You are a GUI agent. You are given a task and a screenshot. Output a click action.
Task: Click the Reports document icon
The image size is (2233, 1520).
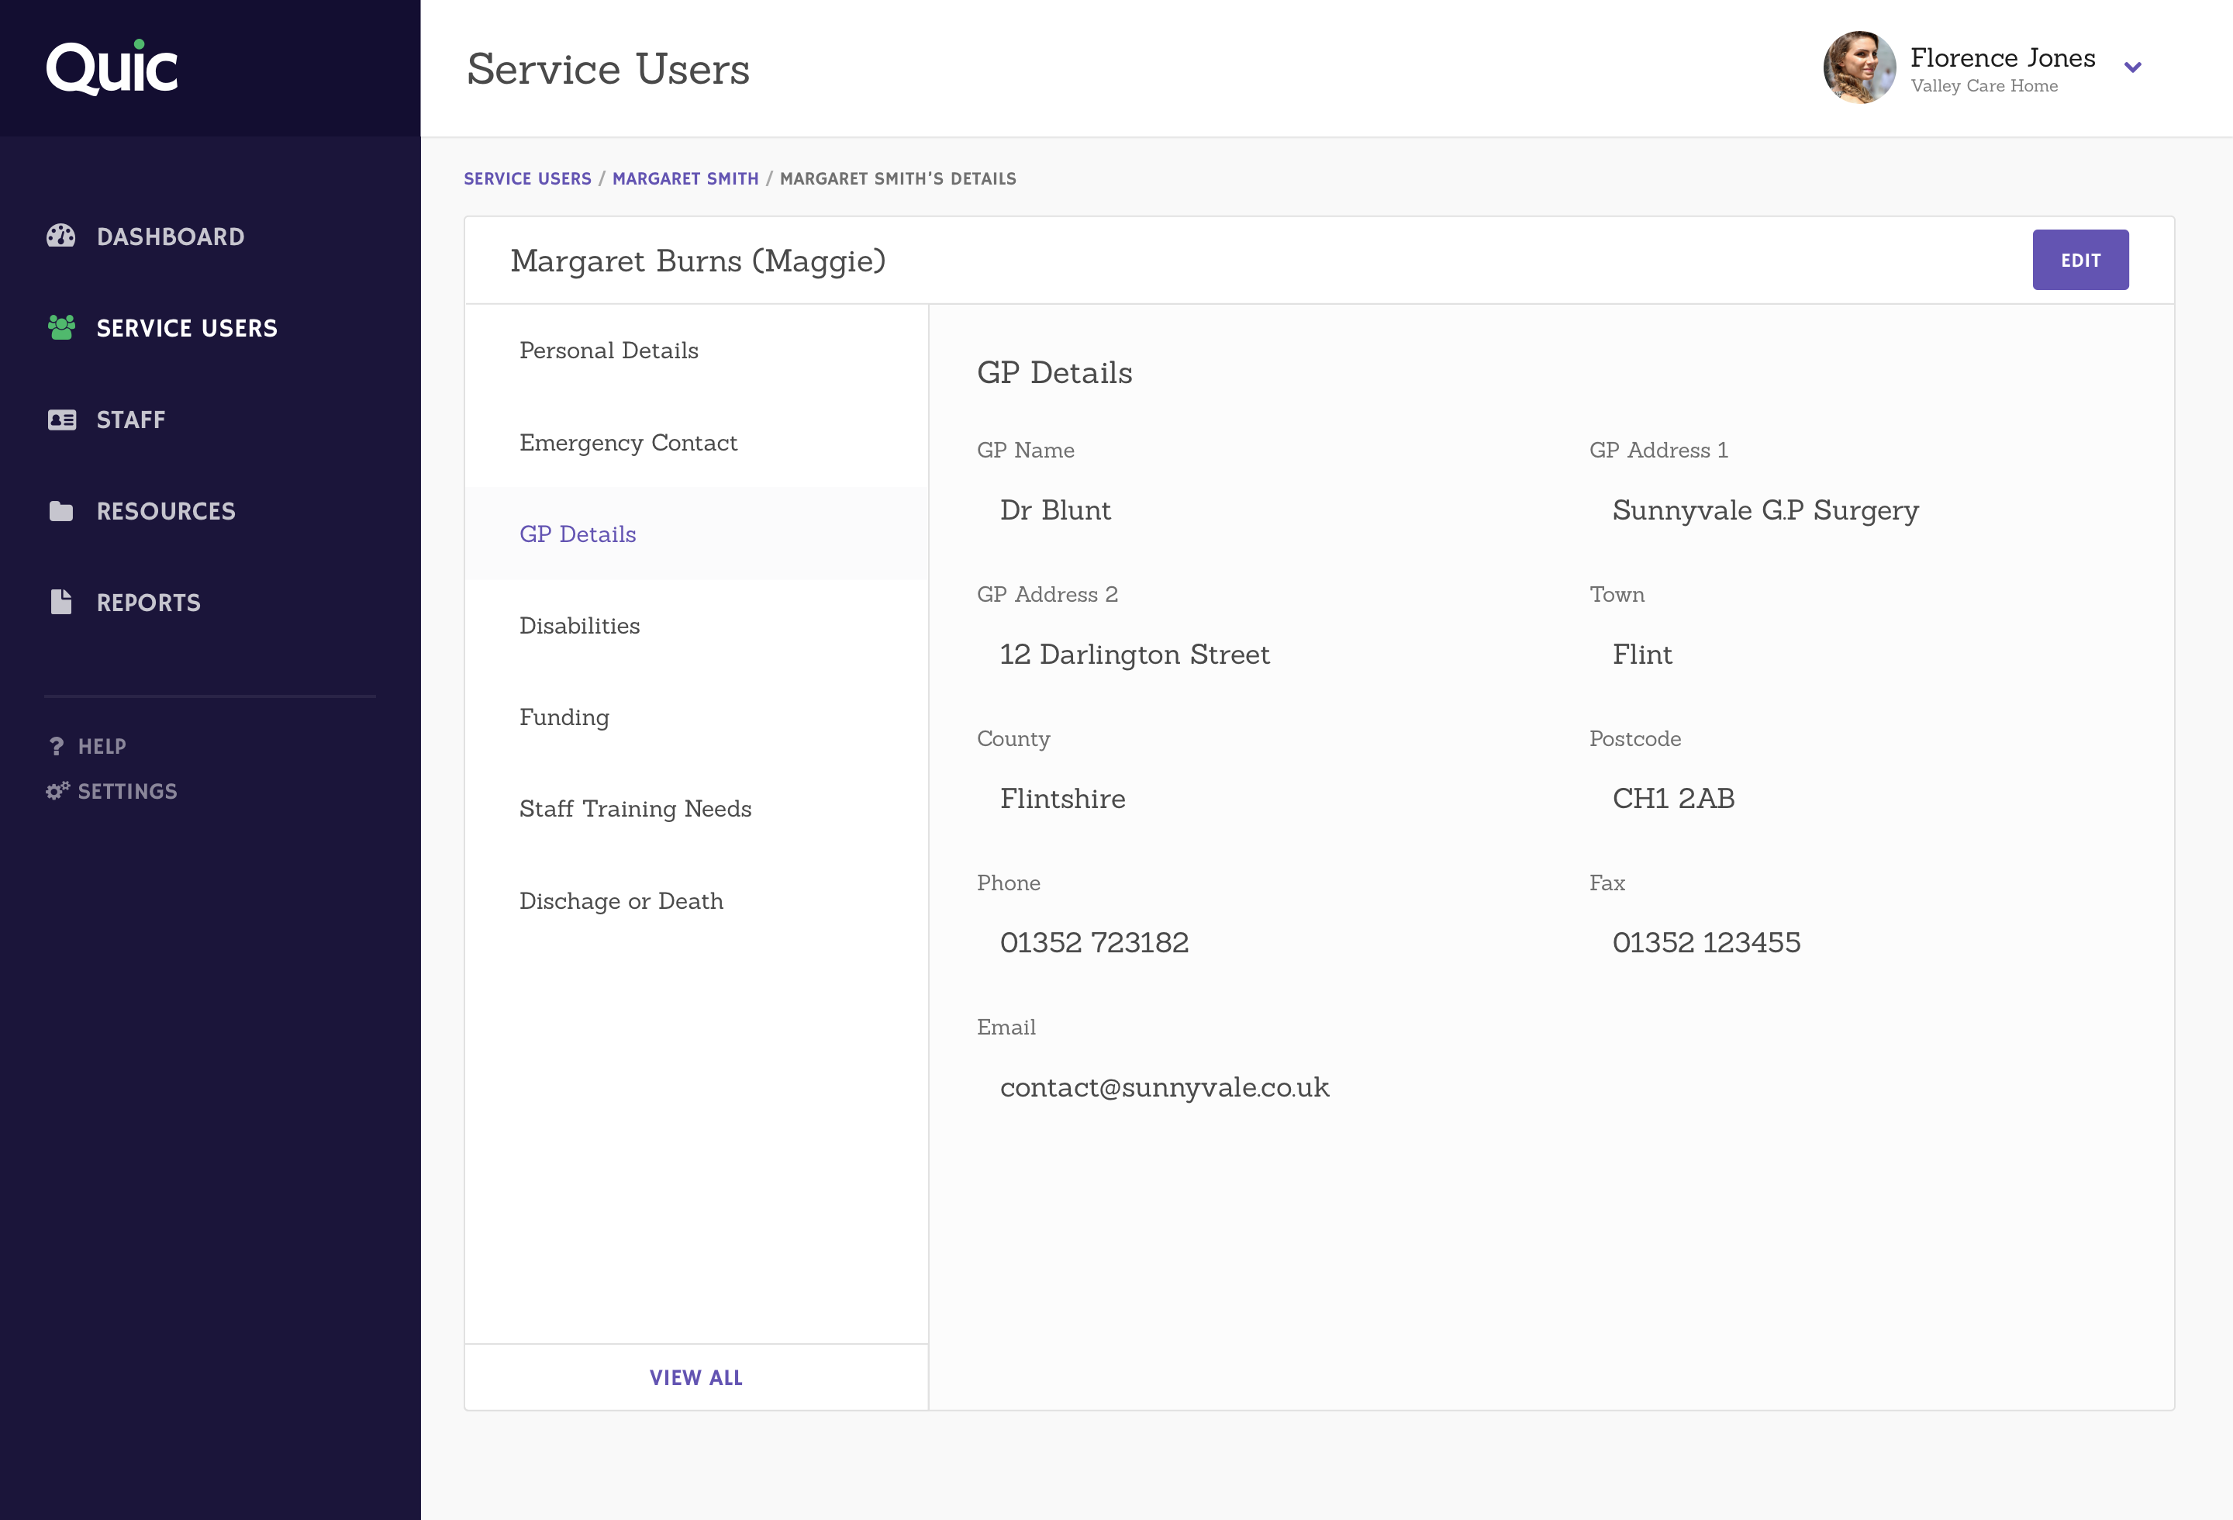pyautogui.click(x=61, y=603)
